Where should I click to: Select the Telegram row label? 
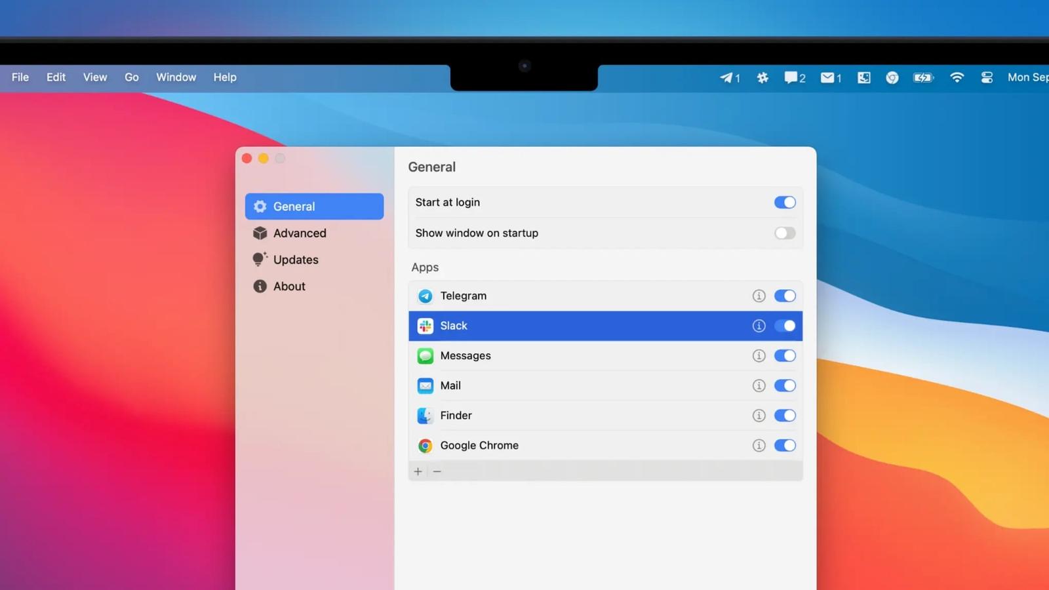pyautogui.click(x=464, y=296)
